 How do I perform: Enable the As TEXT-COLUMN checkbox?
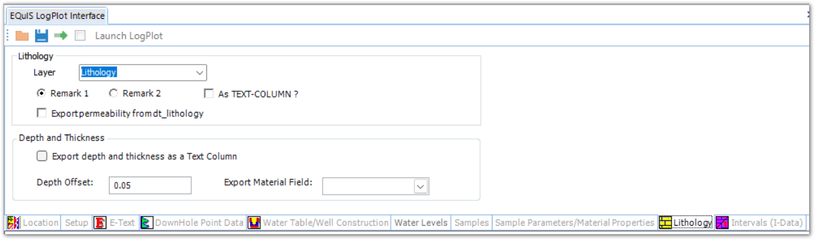click(x=209, y=94)
